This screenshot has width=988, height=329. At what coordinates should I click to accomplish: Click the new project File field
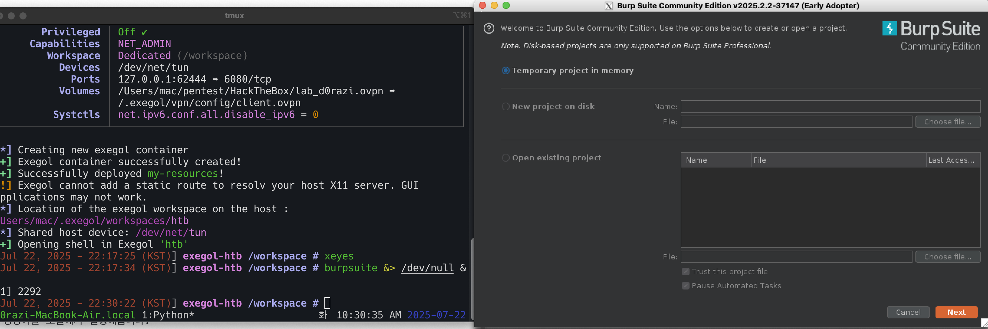click(x=796, y=122)
